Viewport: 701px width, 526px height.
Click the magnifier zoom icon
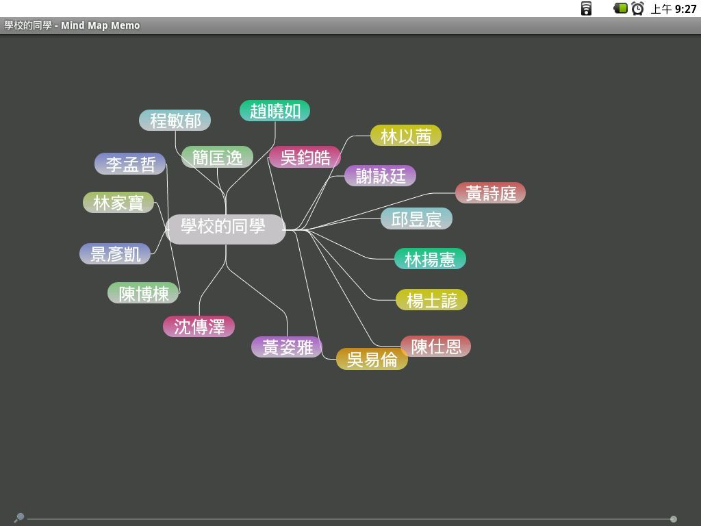coord(19,518)
